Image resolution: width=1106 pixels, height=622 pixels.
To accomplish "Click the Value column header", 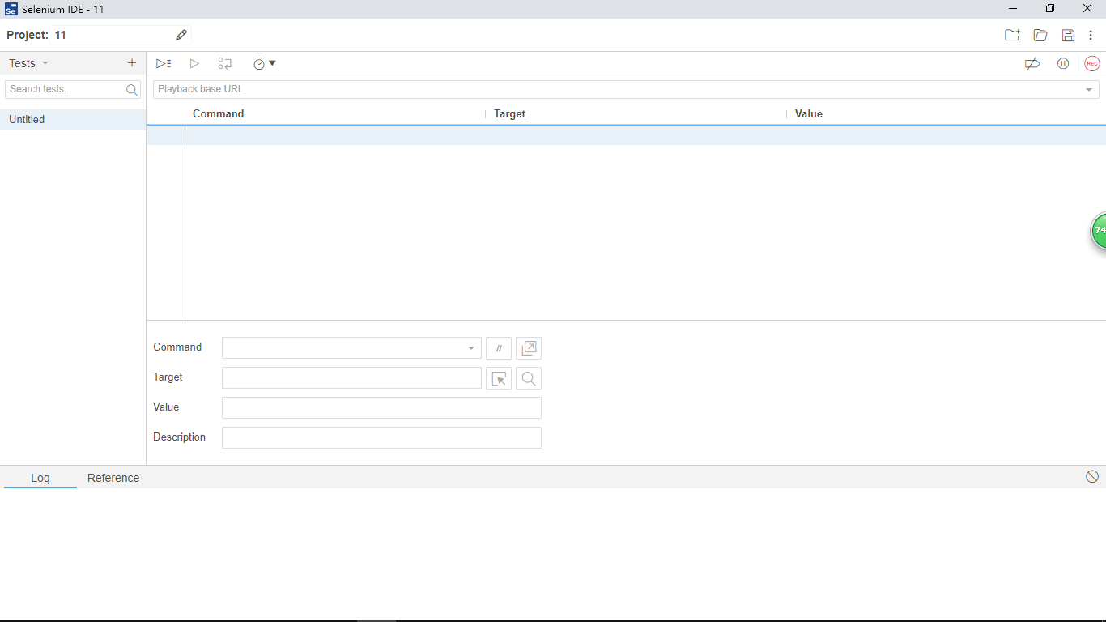I will (808, 114).
